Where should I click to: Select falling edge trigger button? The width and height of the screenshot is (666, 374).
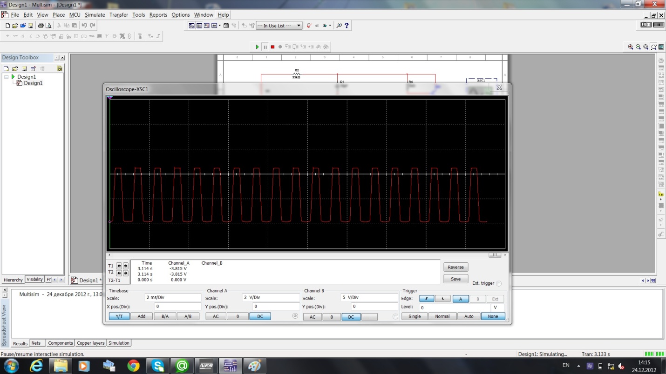click(442, 299)
